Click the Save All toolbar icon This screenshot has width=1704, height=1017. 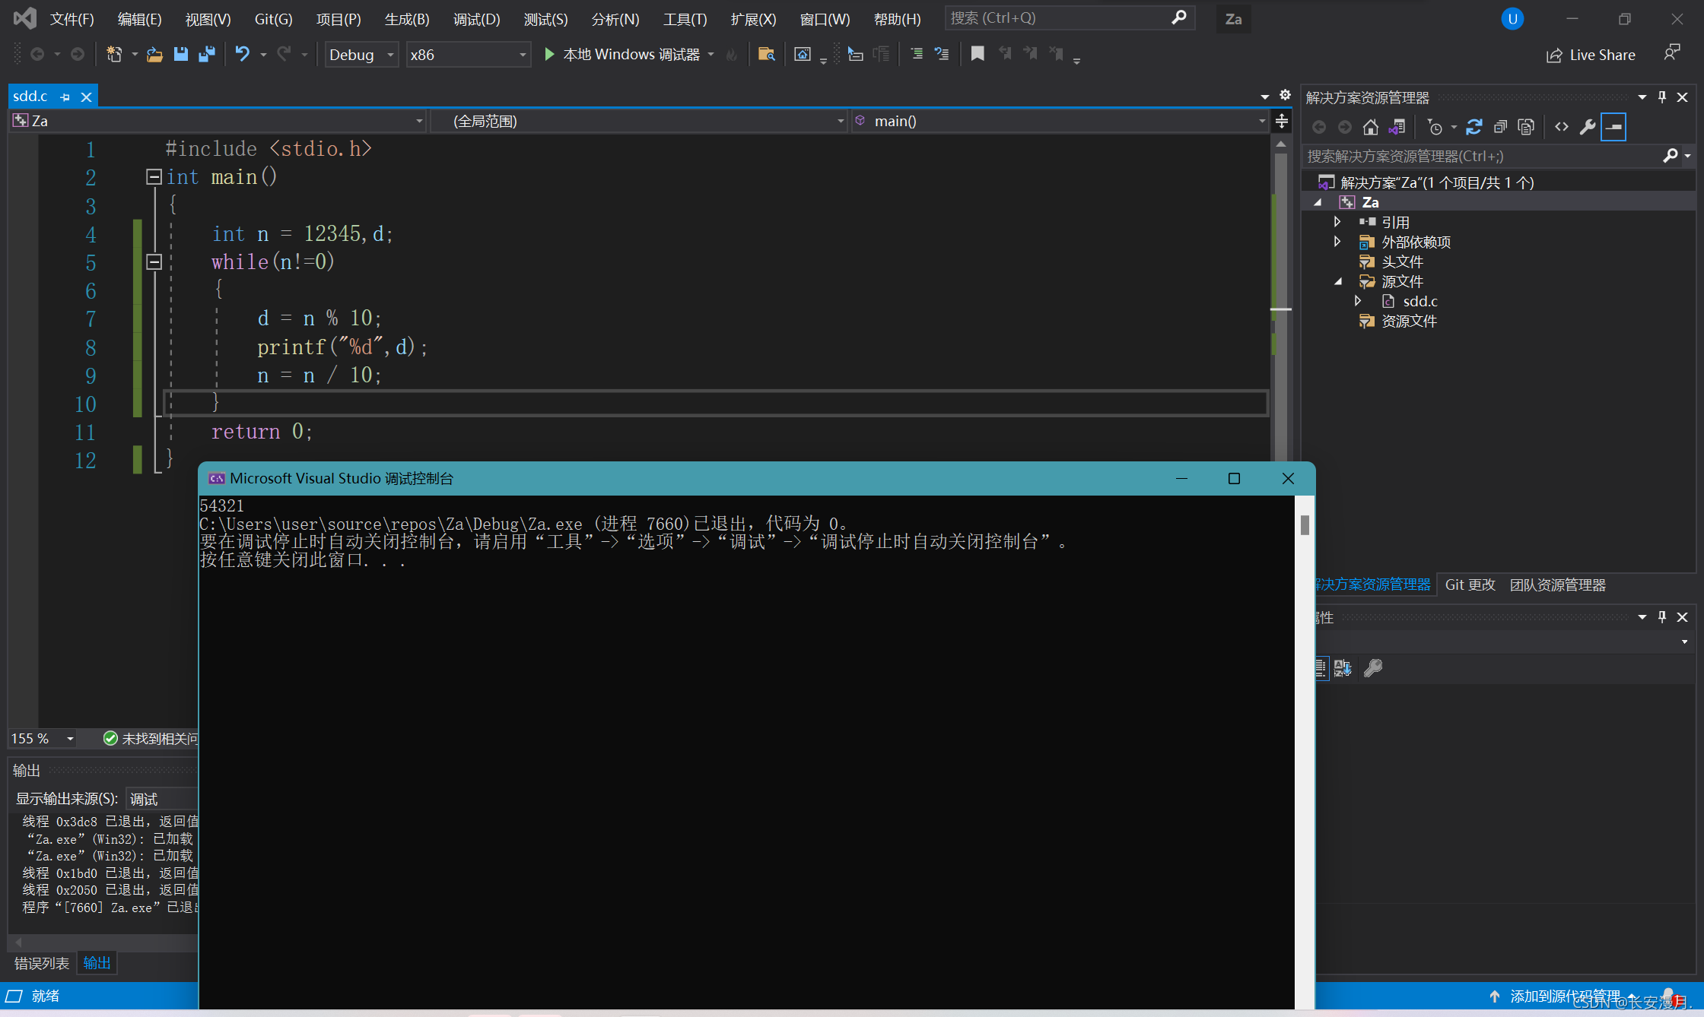(206, 54)
